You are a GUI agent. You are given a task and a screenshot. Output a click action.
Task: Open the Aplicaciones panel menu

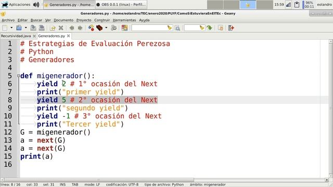tap(16, 5)
